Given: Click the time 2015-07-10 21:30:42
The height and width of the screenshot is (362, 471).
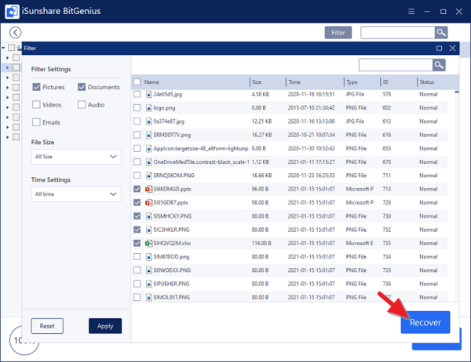Looking at the screenshot, I should pyautogui.click(x=311, y=107).
